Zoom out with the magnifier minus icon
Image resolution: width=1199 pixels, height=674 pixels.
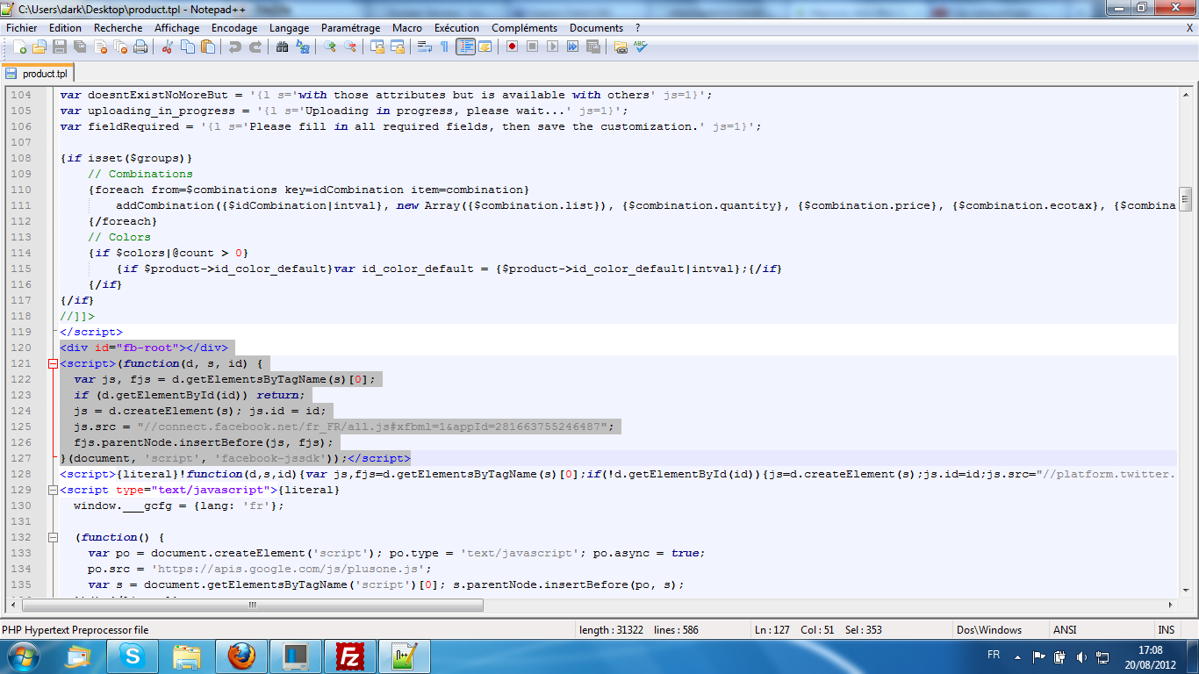tap(349, 47)
